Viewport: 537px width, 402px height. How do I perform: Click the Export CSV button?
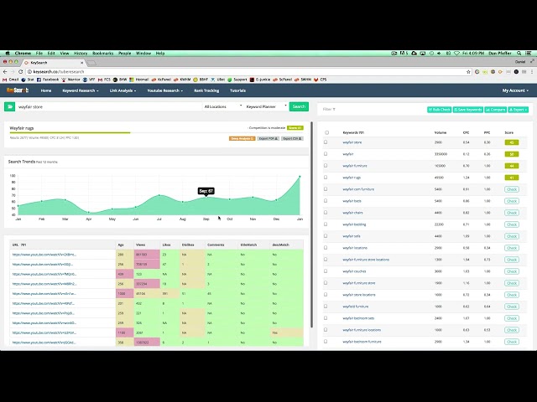(x=292, y=138)
